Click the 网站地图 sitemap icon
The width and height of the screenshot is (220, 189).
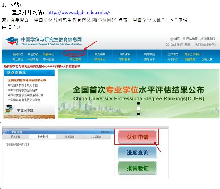tap(184, 39)
